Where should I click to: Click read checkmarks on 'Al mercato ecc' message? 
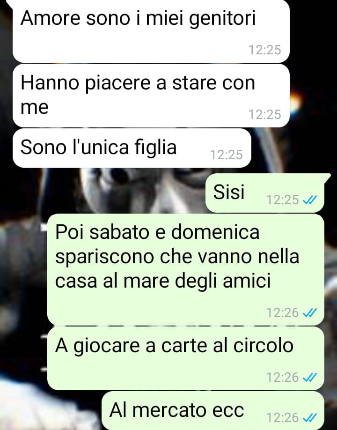coord(309,418)
